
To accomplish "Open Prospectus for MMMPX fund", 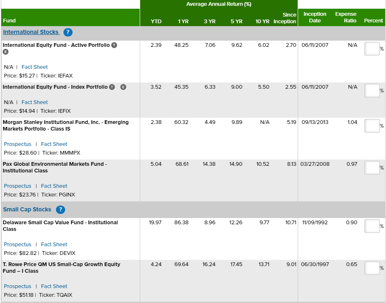I will pyautogui.click(x=18, y=144).
